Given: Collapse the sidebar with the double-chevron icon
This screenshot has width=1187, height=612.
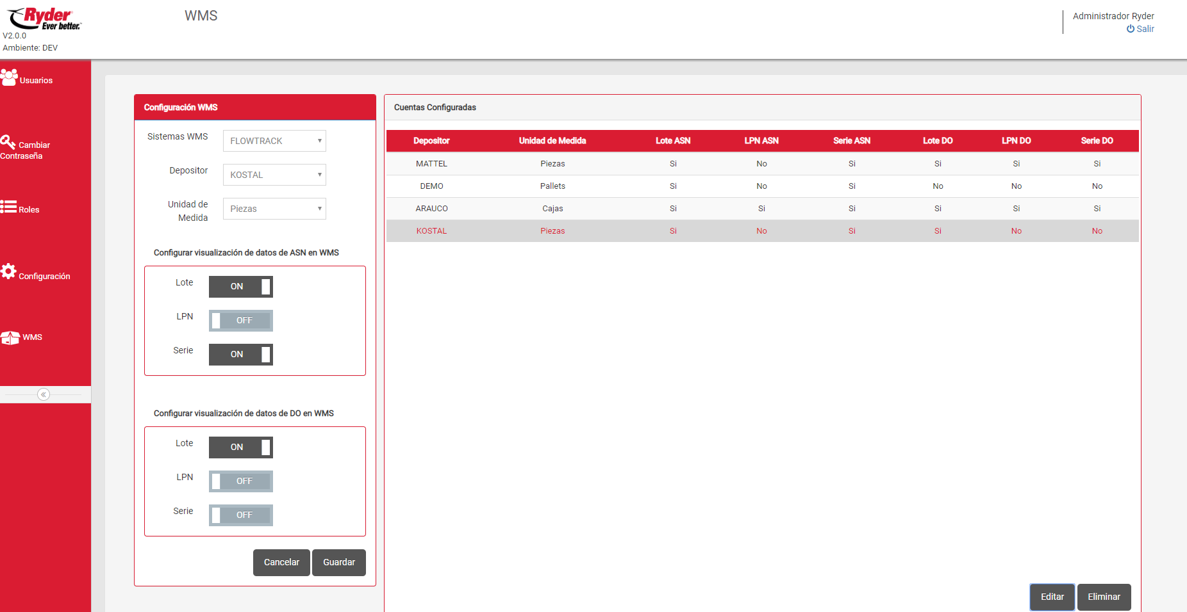Looking at the screenshot, I should [x=44, y=394].
